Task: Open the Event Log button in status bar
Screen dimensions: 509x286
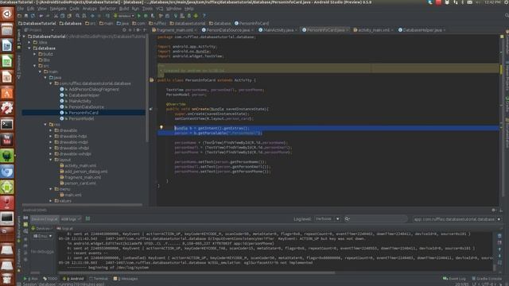Action: (454, 279)
